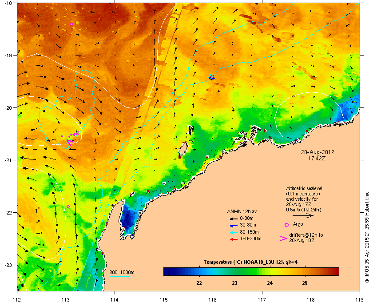Screen dimensions: 373x302
Task: Click the longitude axis label 112
Action: point(17,299)
